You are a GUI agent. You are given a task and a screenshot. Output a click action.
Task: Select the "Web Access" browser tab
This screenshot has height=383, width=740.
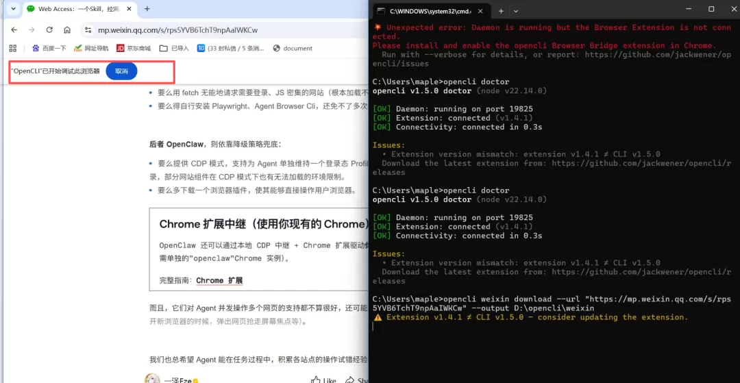79,9
